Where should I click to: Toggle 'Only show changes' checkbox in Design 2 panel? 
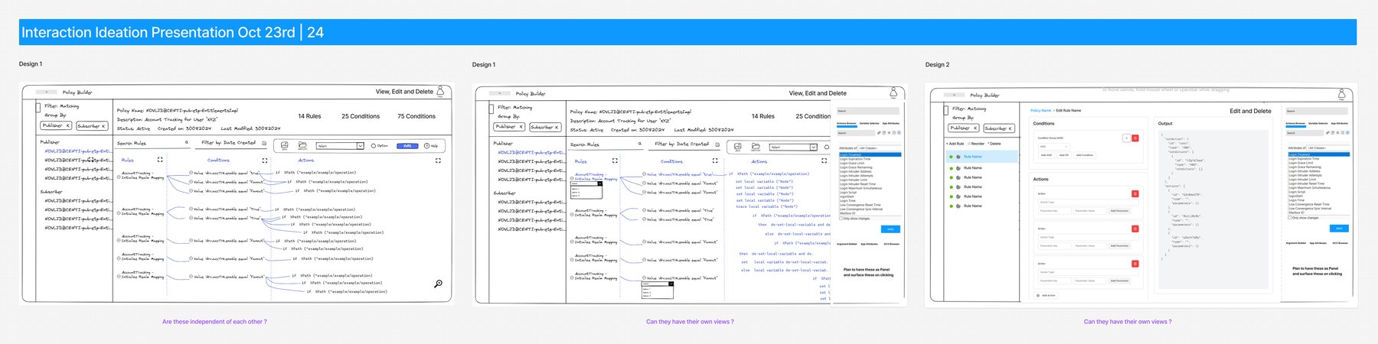pyautogui.click(x=1290, y=218)
